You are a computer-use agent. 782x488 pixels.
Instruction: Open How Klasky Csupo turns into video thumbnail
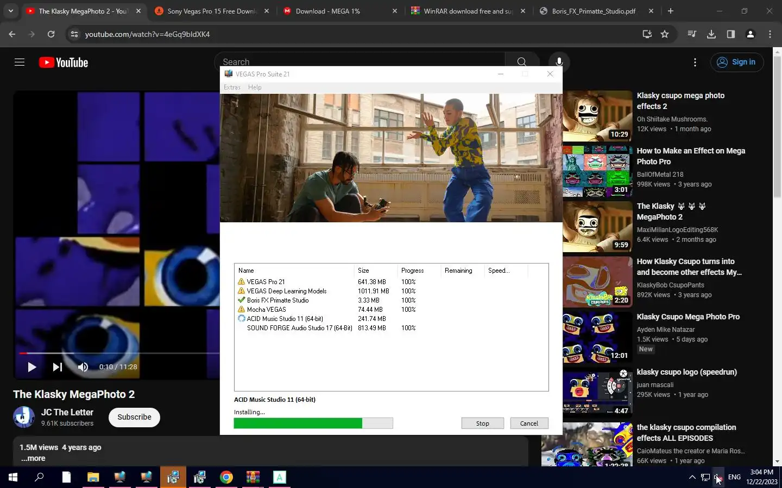point(596,281)
